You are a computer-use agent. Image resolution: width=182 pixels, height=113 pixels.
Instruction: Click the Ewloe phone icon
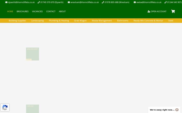click(x=165, y=2)
